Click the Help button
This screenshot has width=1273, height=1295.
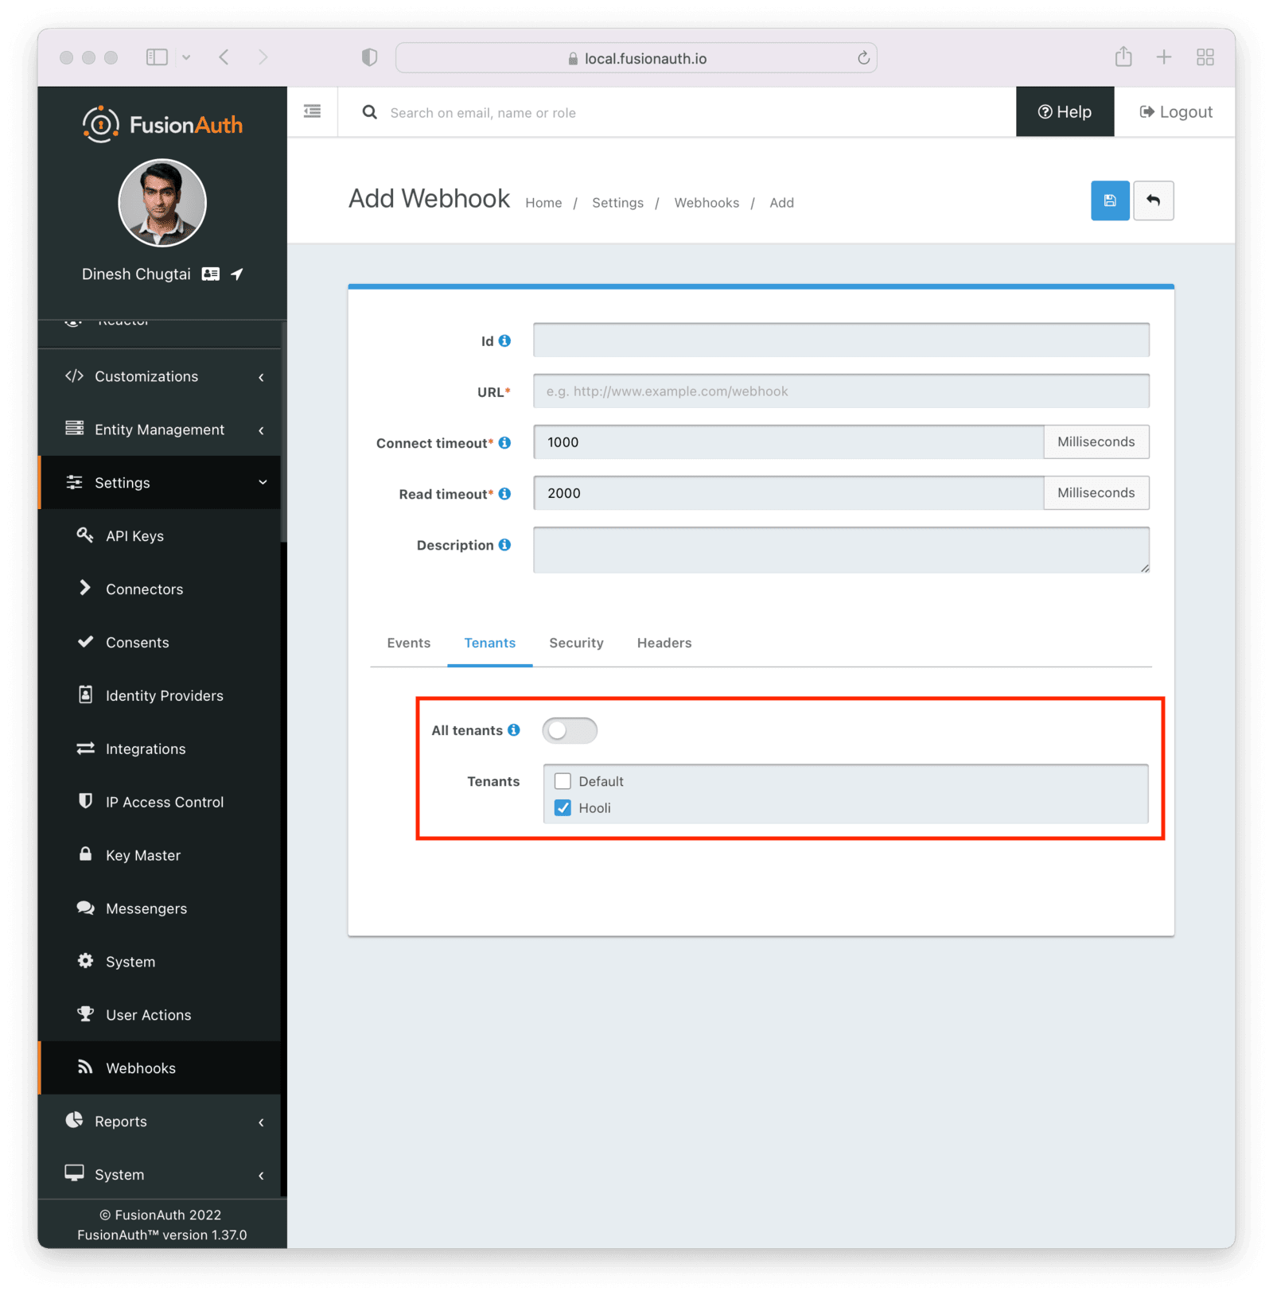(1065, 111)
